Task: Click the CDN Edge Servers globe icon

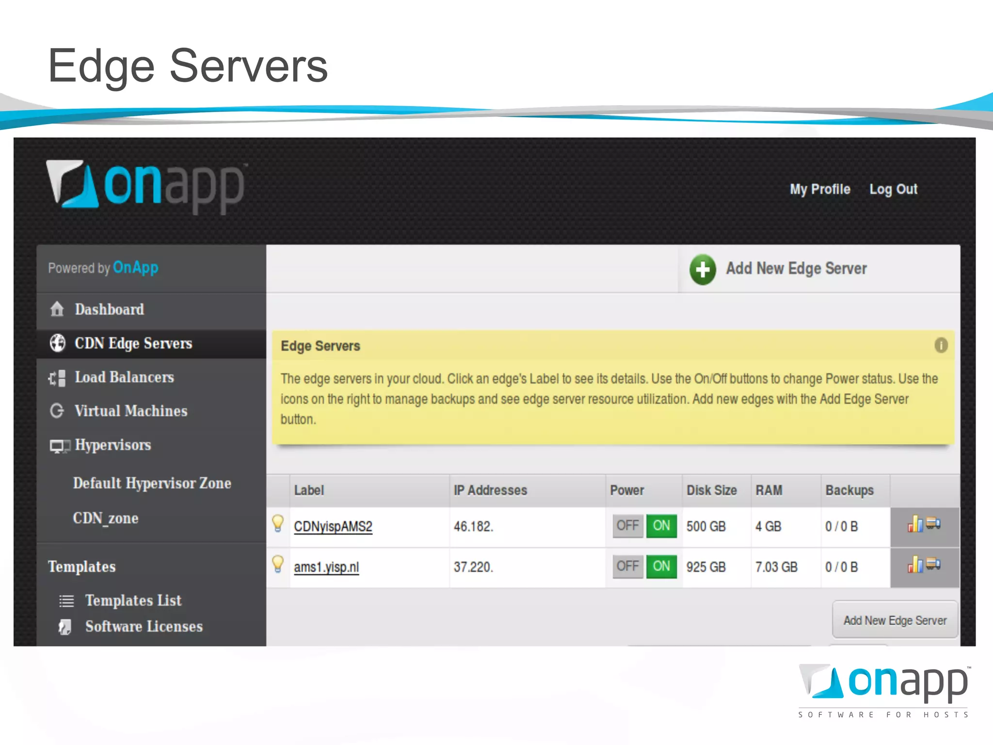Action: [58, 343]
